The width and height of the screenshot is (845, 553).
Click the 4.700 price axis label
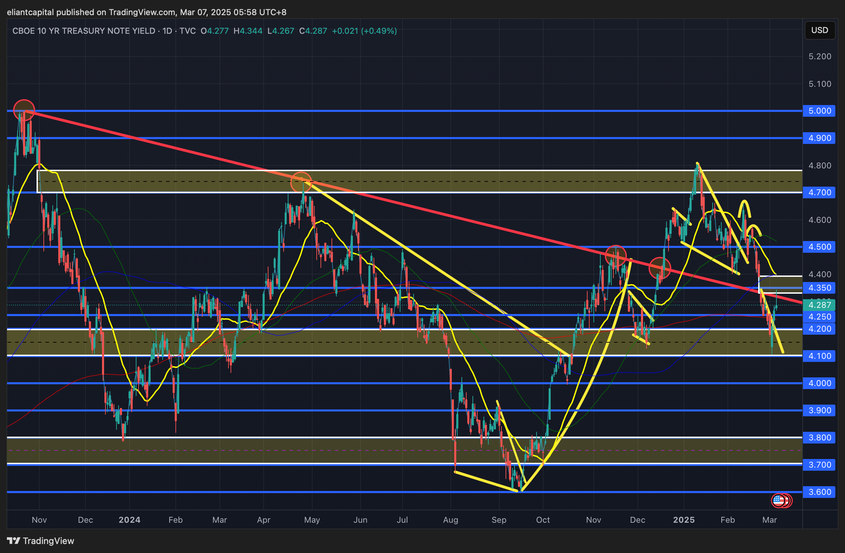(x=819, y=192)
